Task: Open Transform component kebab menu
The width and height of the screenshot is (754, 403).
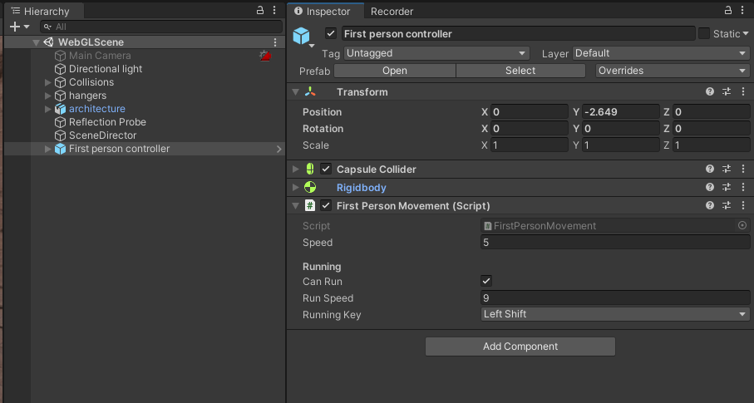Action: pos(743,91)
